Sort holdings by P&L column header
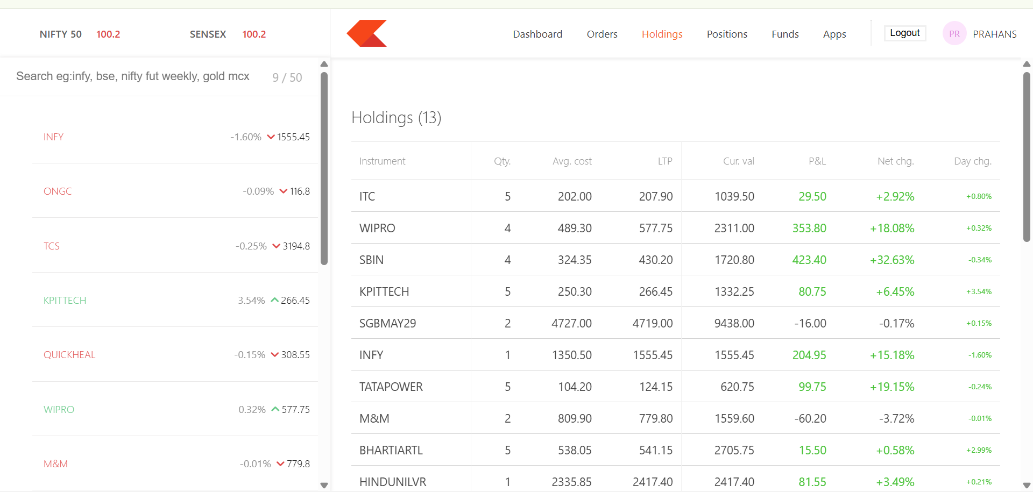 click(817, 161)
